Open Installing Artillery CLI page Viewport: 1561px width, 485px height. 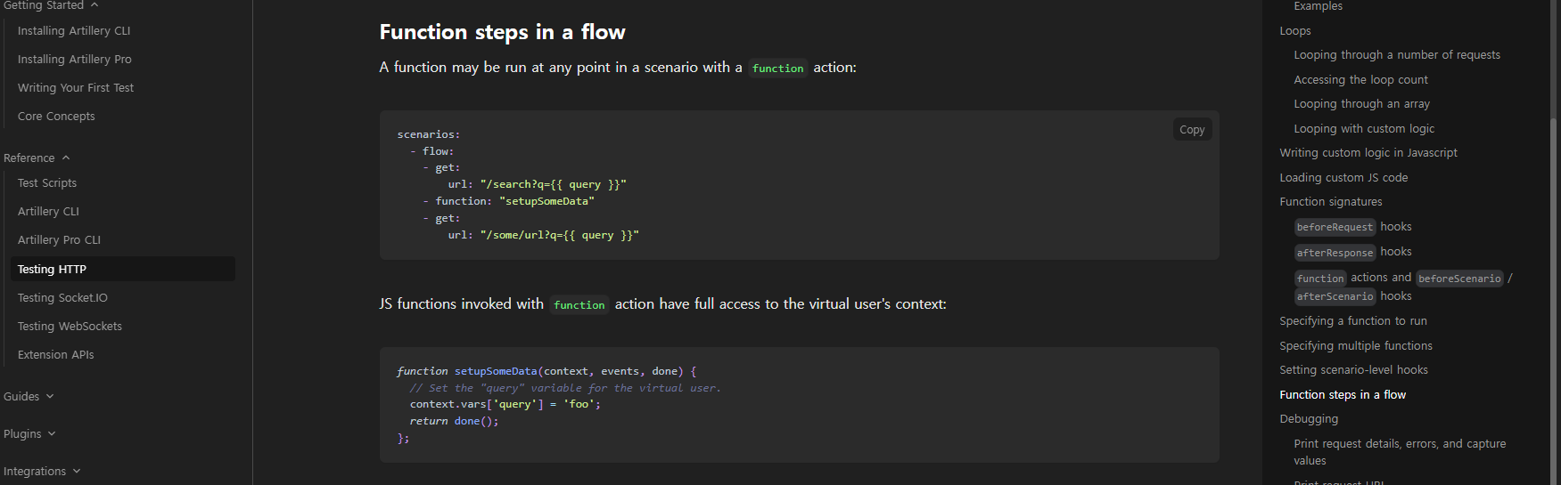(74, 30)
